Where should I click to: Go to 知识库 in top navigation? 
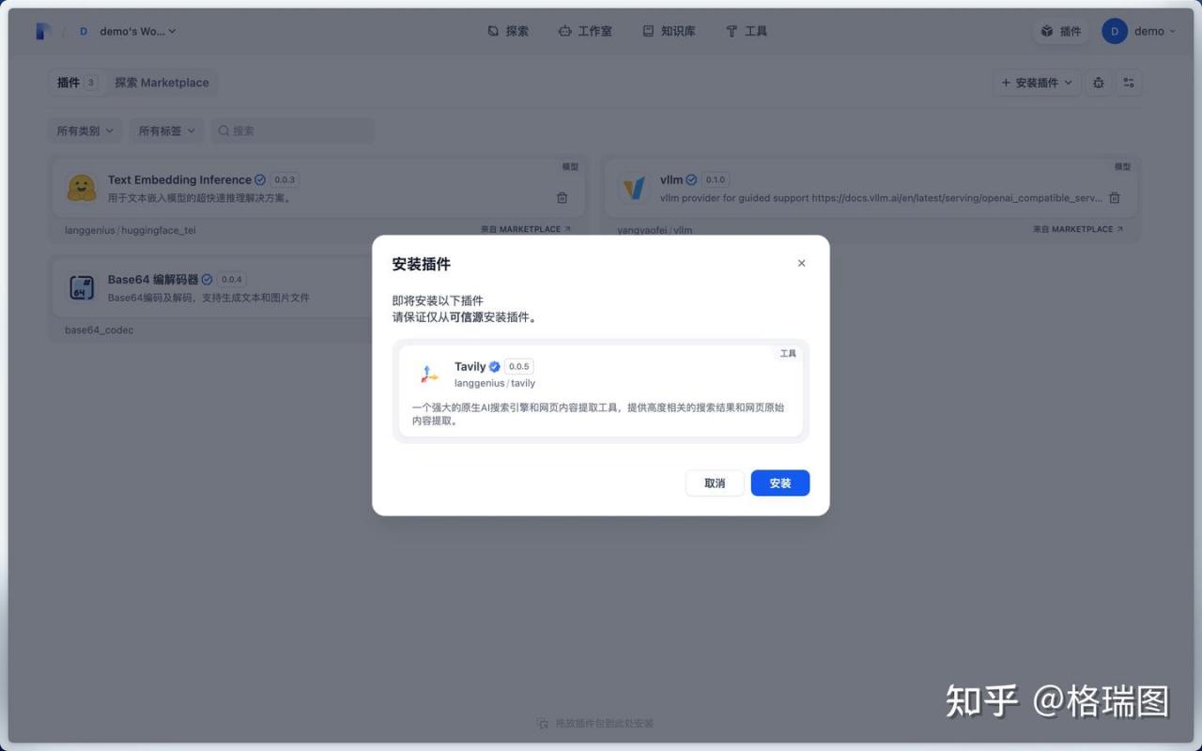669,31
